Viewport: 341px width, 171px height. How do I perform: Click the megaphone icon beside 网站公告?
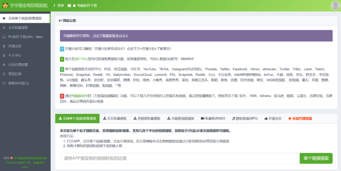coord(60,20)
